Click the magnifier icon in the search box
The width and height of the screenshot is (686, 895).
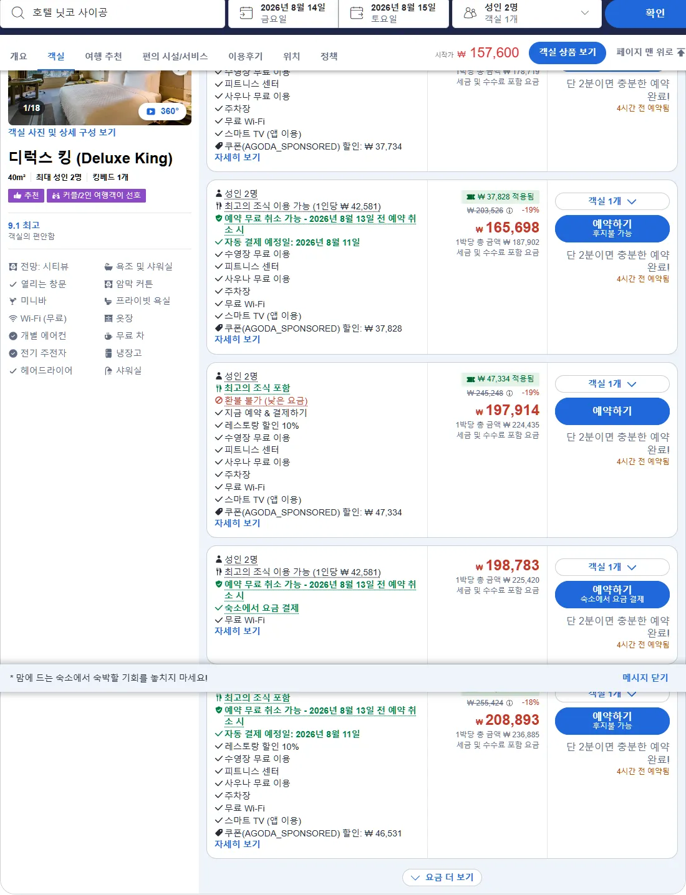pos(17,12)
